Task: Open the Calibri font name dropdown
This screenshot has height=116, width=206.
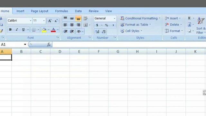Action: [x=31, y=21]
